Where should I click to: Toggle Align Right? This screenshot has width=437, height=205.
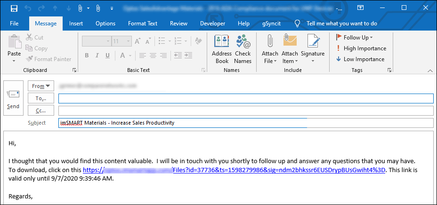tap(163, 55)
